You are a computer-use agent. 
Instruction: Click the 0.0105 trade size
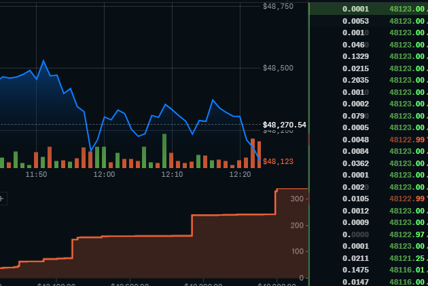point(356,199)
